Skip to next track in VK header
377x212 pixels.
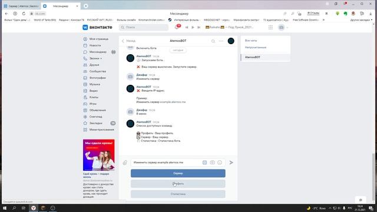[x=199, y=28]
